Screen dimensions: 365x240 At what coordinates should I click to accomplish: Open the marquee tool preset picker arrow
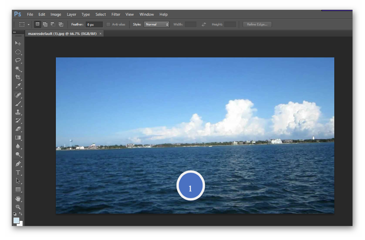(29, 24)
